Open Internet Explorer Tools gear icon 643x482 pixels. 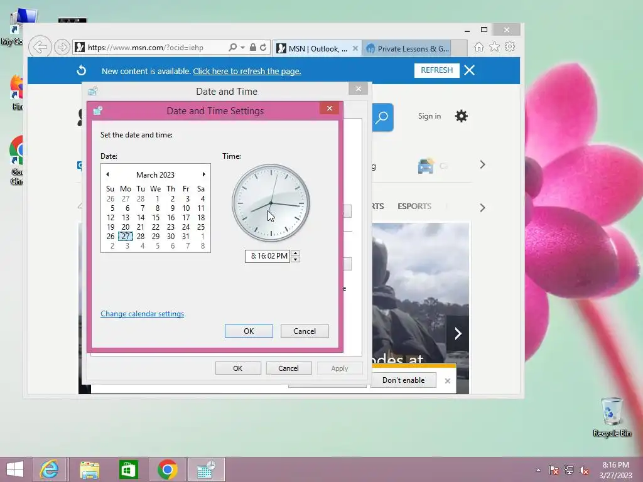(510, 46)
